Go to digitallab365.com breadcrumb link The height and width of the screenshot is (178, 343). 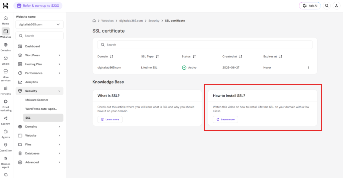coord(131,20)
